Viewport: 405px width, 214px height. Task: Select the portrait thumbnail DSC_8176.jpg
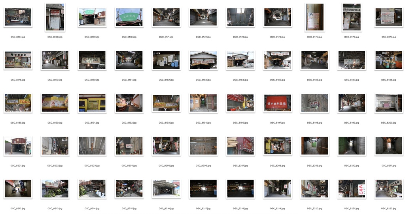(352, 17)
